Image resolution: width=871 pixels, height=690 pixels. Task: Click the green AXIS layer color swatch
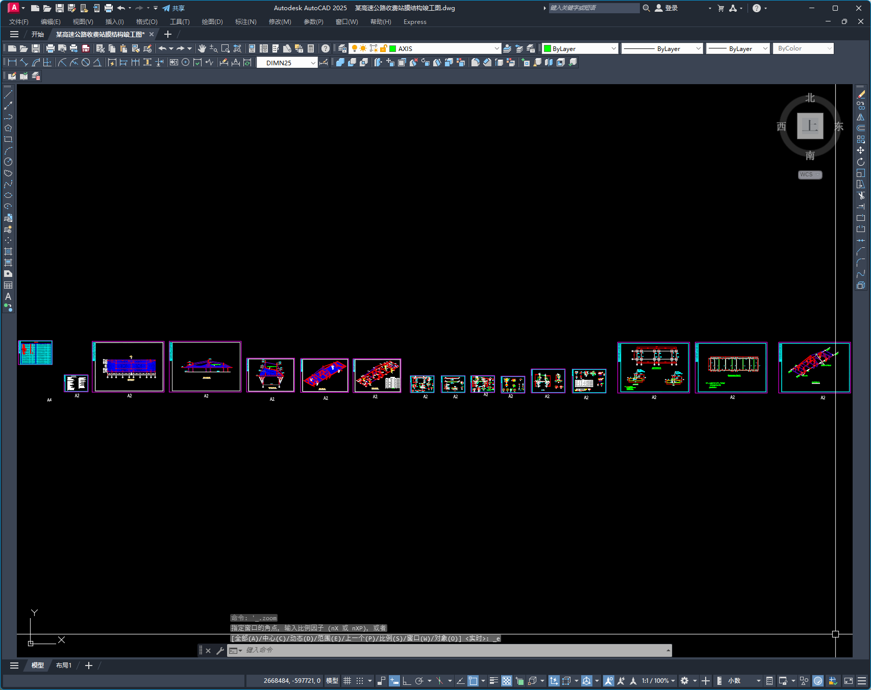pos(393,48)
